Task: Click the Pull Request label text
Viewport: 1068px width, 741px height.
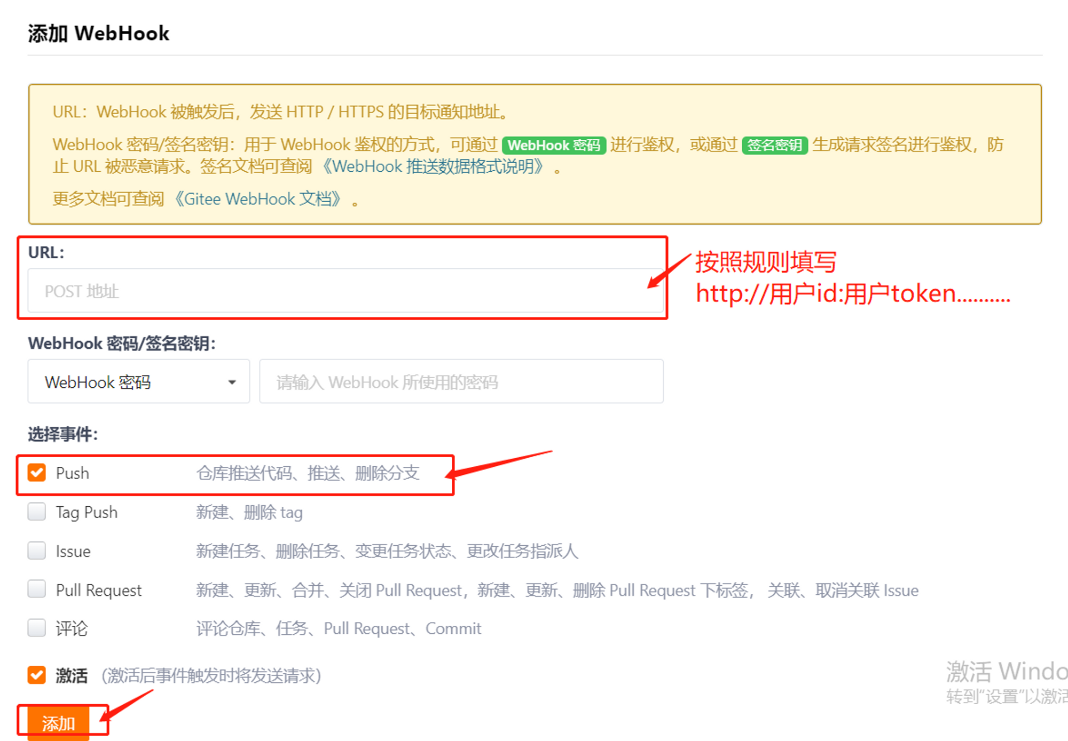Action: (99, 590)
